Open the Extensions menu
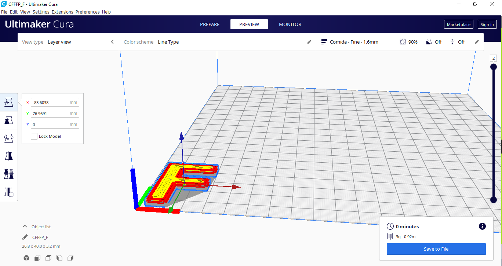 click(x=62, y=12)
